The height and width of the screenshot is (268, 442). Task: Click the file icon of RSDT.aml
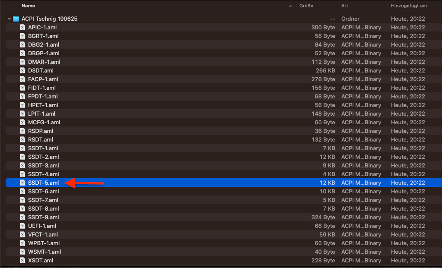pyautogui.click(x=22, y=140)
